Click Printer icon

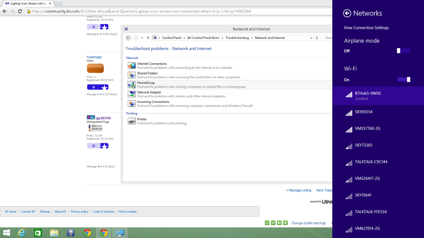(x=132, y=121)
